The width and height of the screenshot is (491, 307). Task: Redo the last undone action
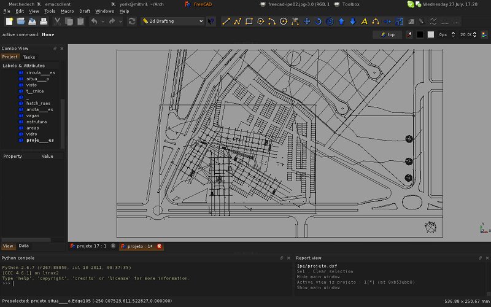click(x=112, y=21)
